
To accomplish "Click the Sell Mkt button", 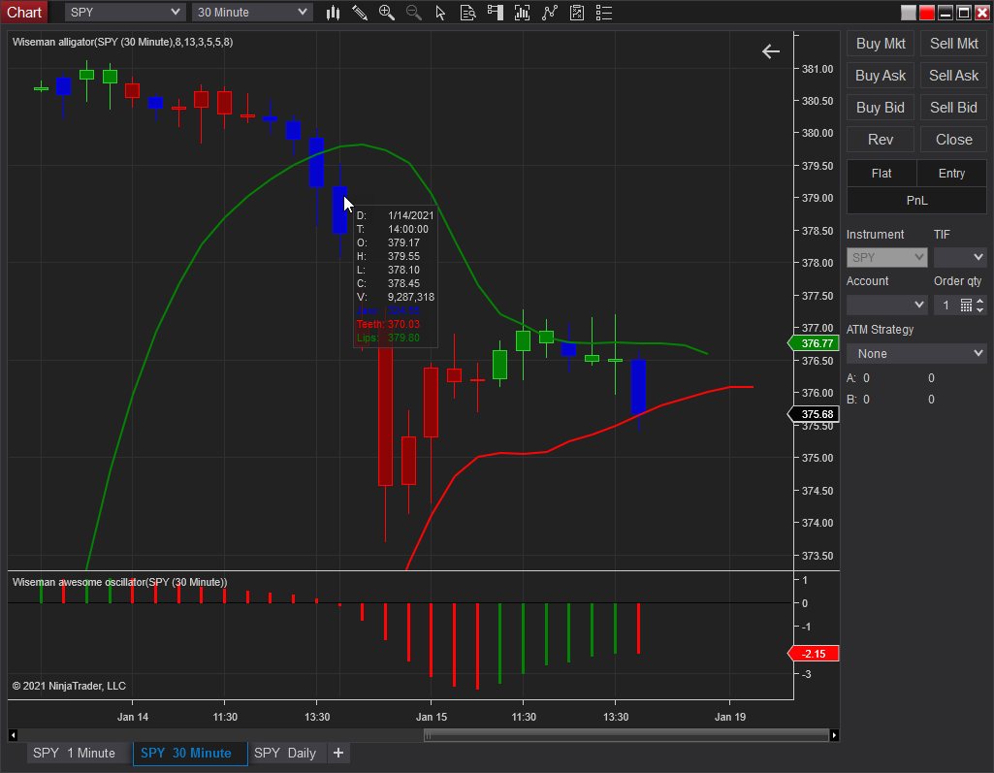I will pos(953,44).
